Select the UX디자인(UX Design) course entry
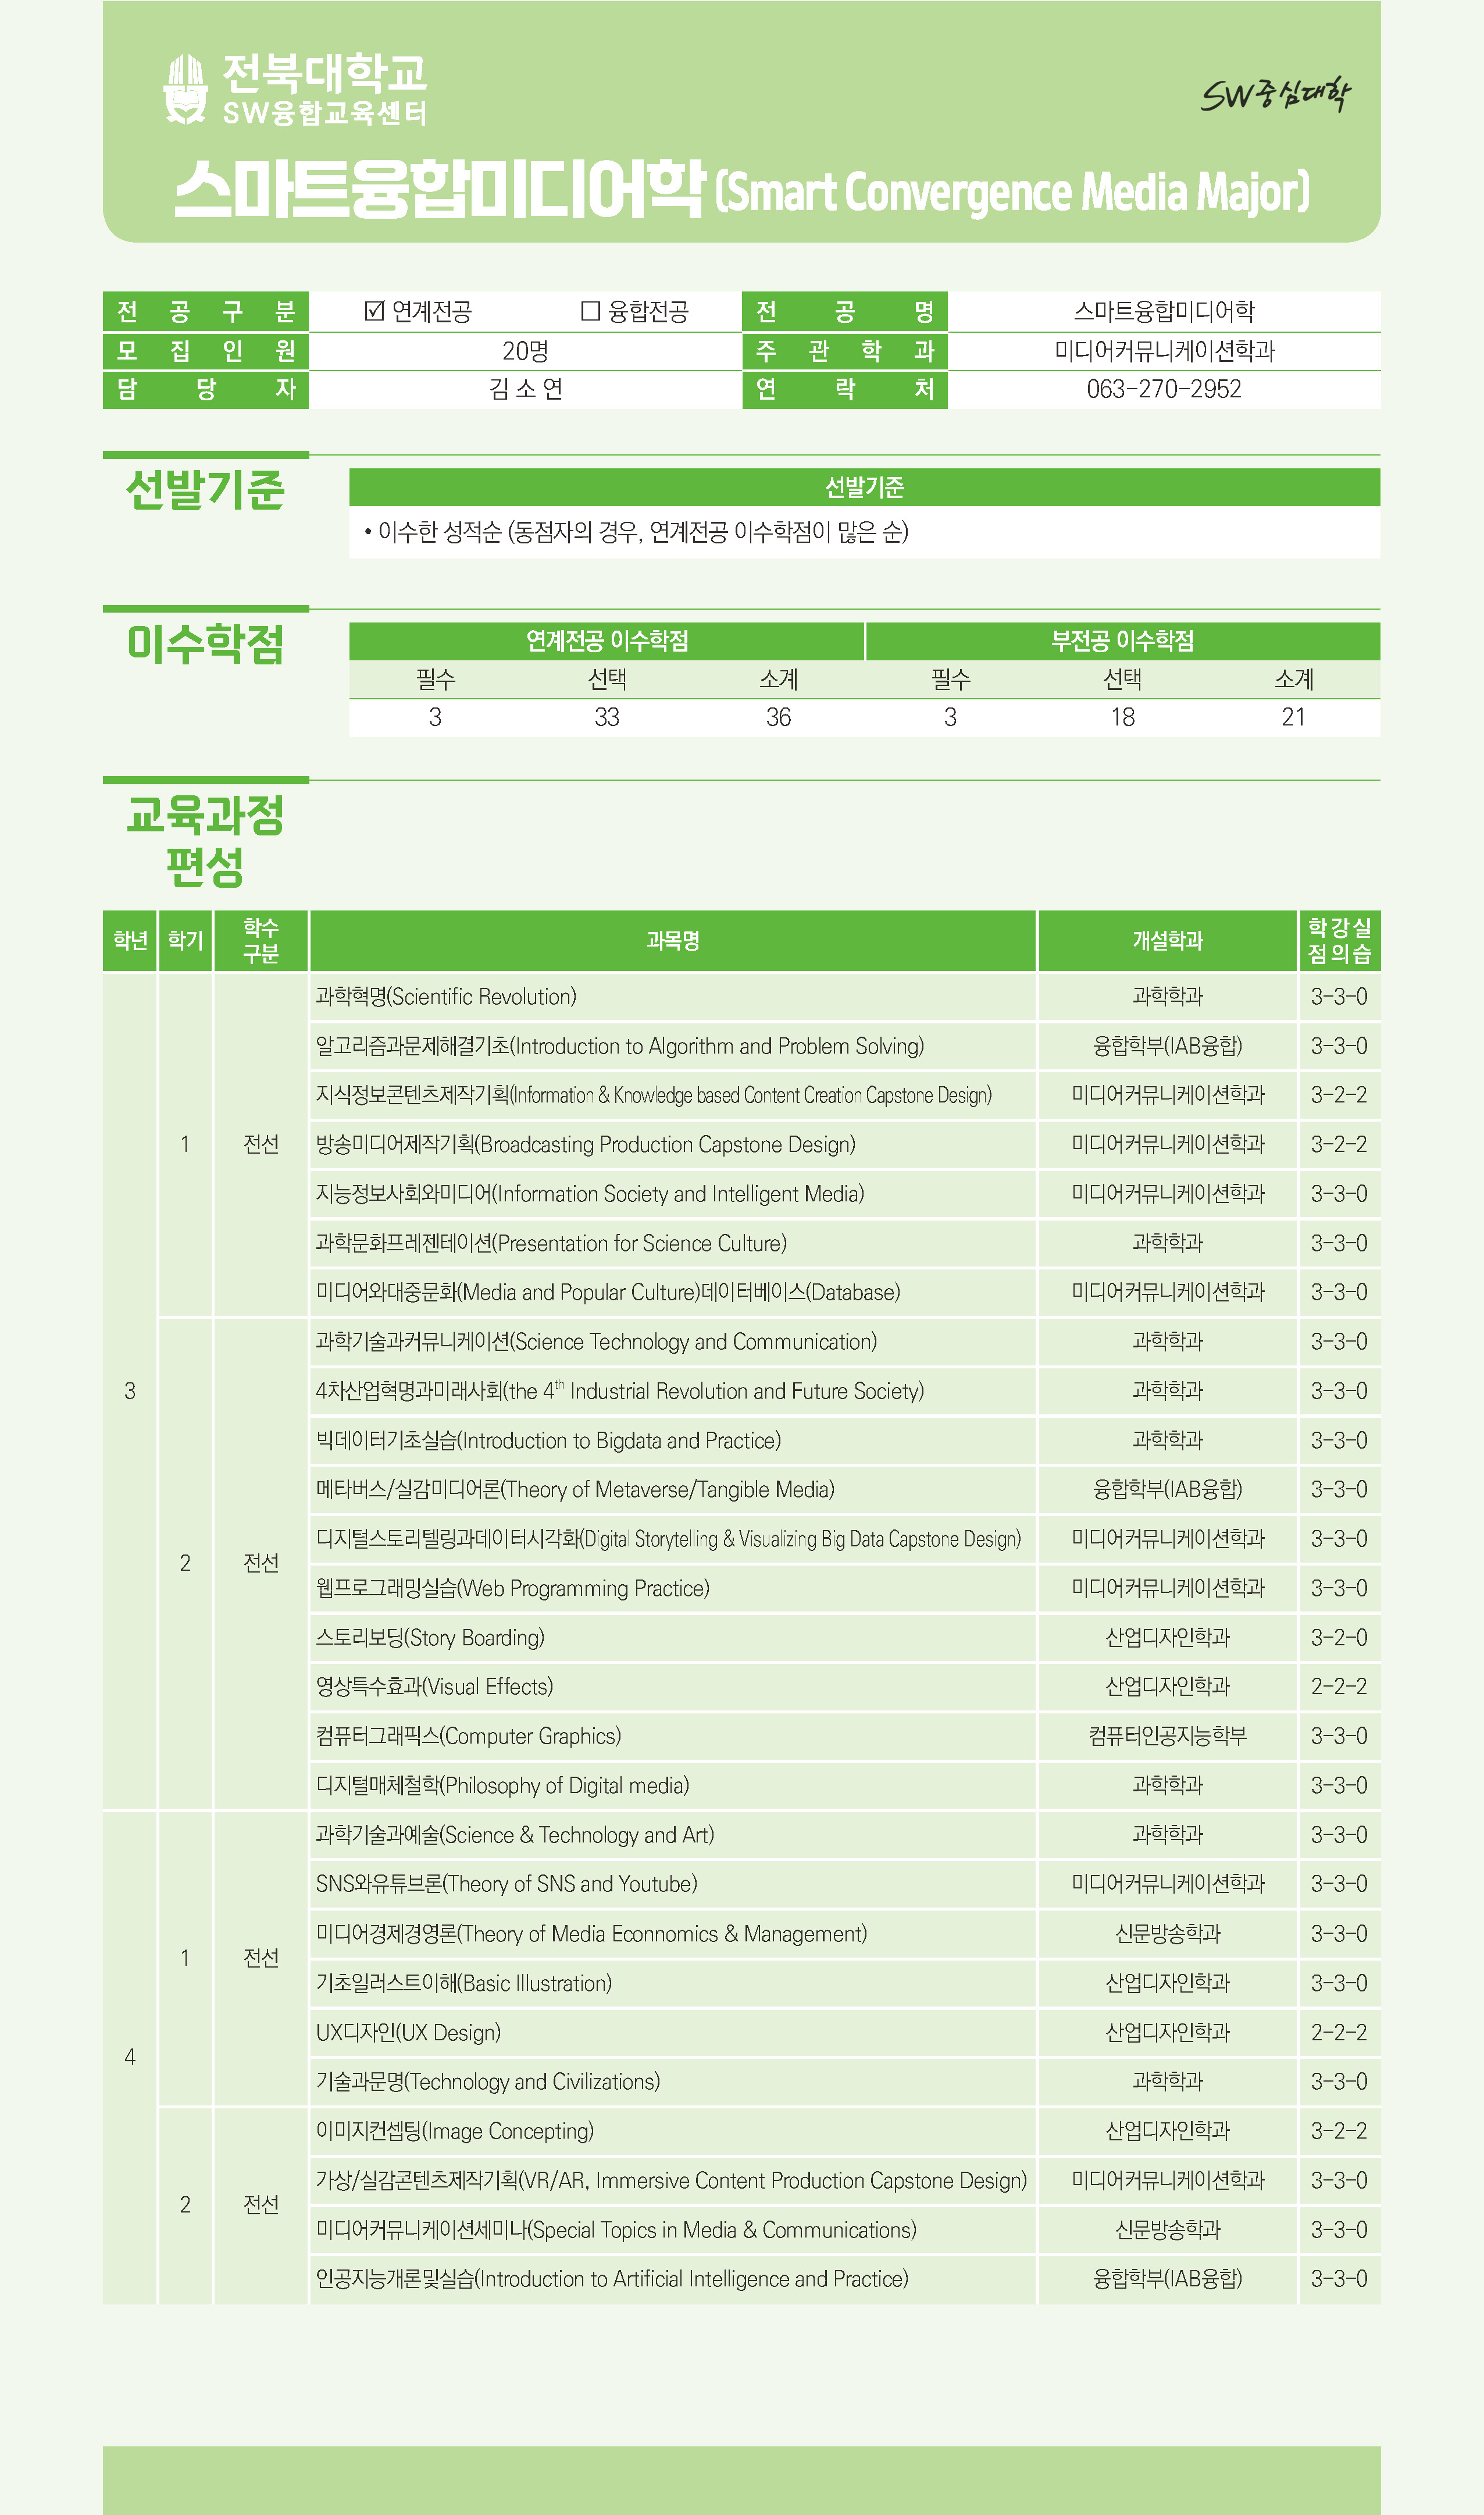The height and width of the screenshot is (2515, 1484). [x=408, y=2032]
